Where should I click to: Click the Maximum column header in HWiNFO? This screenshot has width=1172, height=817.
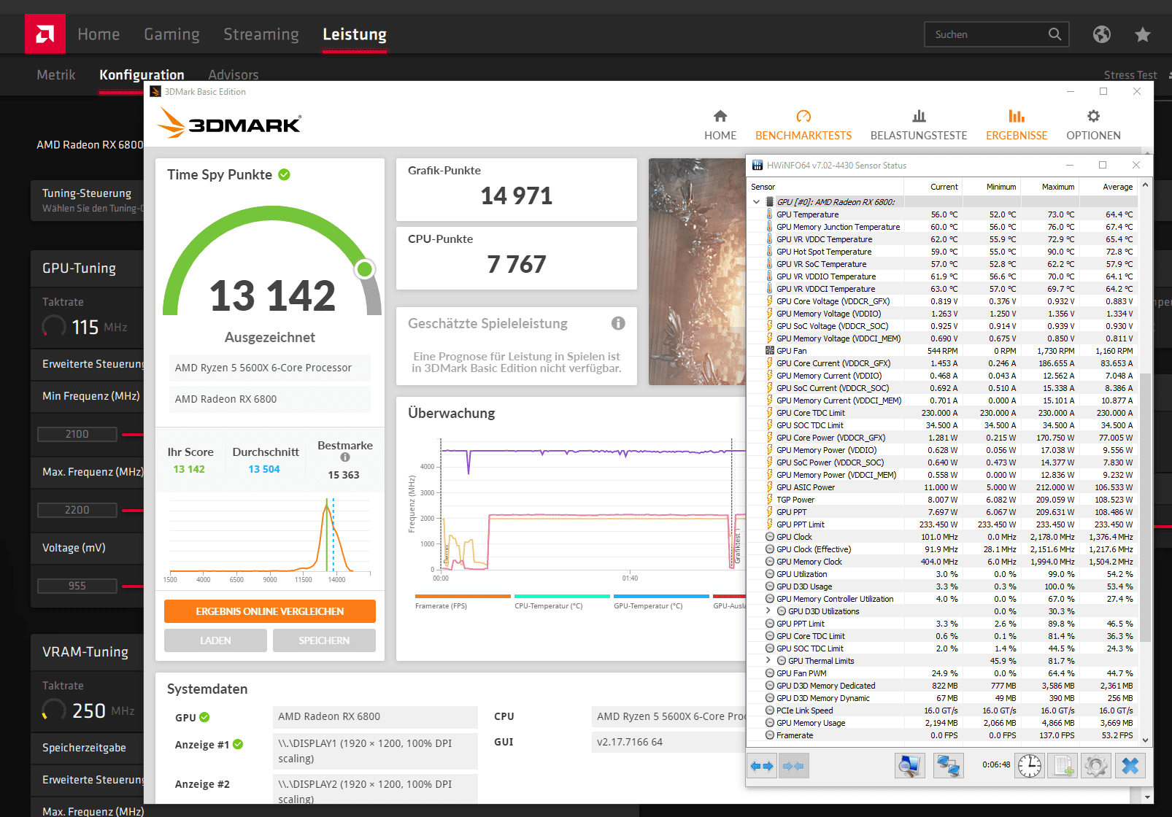point(1050,187)
